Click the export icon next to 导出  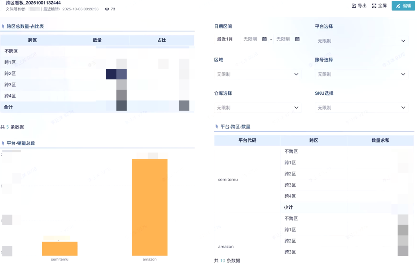click(x=354, y=6)
